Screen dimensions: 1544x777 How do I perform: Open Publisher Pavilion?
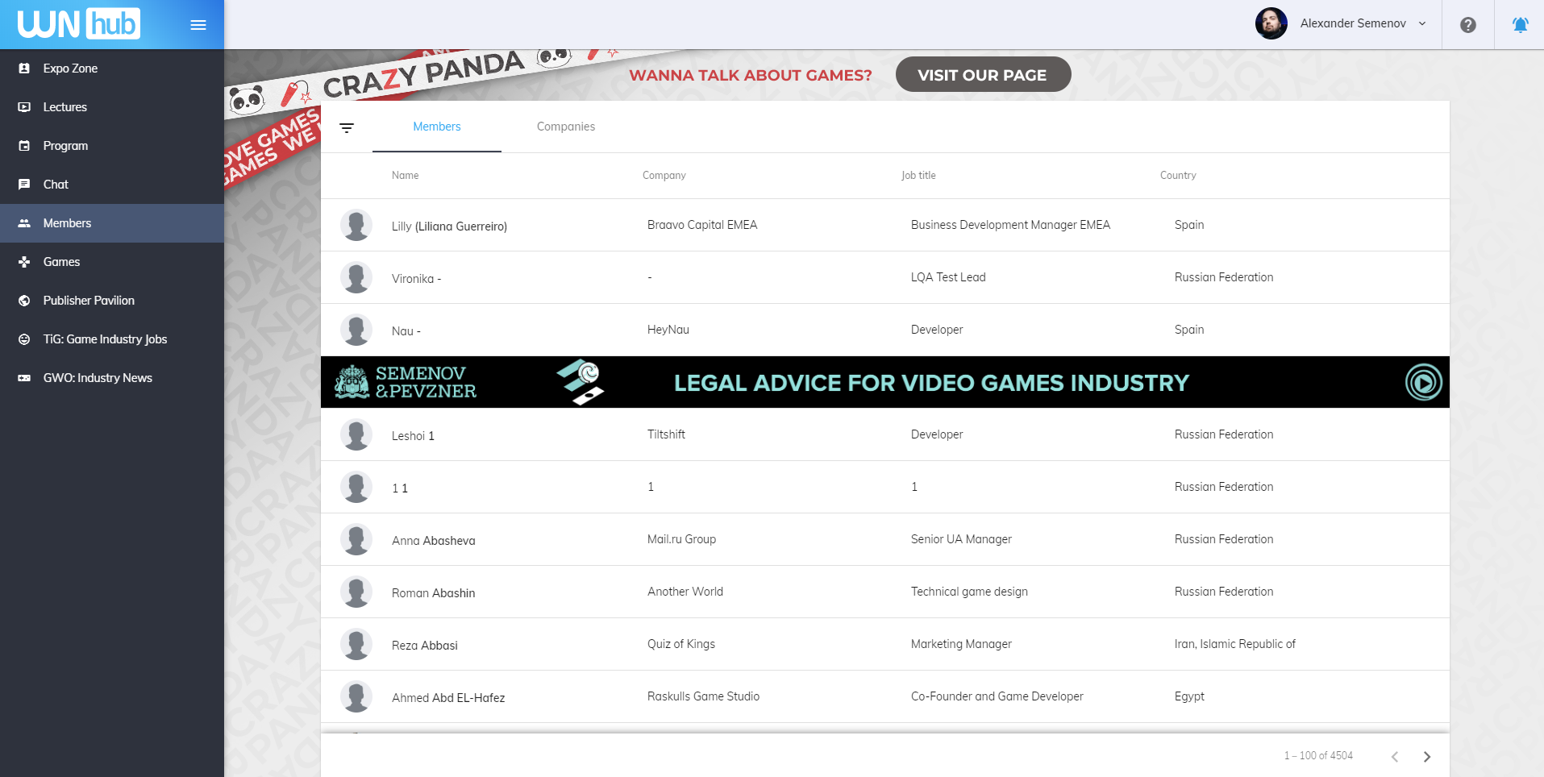click(x=112, y=301)
